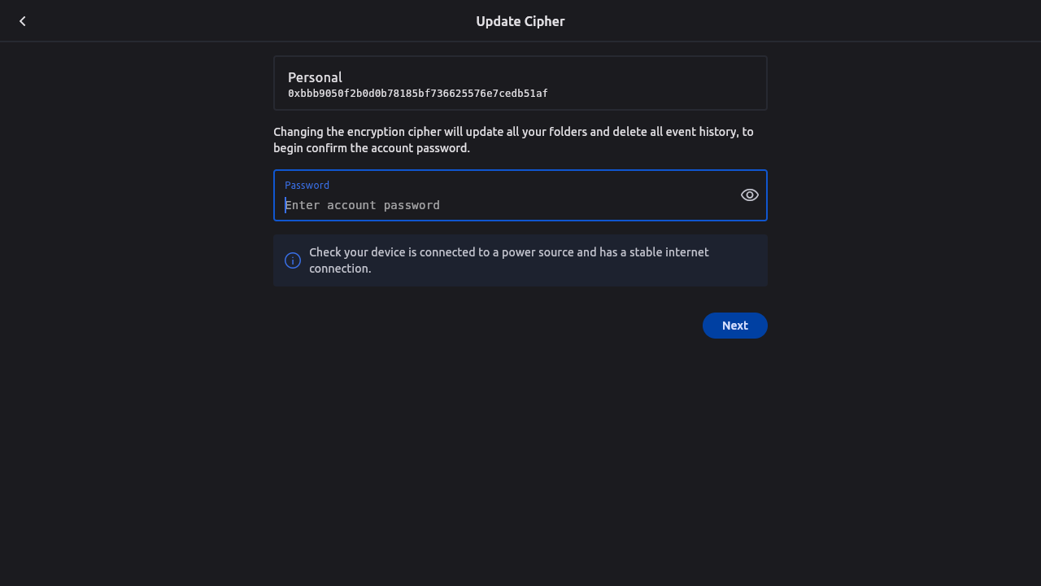This screenshot has width=1041, height=586.
Task: Click the account address starting 0xbbb9050f
Action: point(417,94)
